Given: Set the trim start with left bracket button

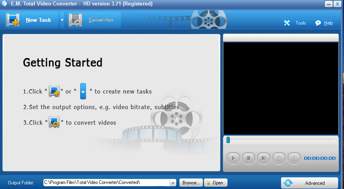Looking at the screenshot, I should point(279,158).
